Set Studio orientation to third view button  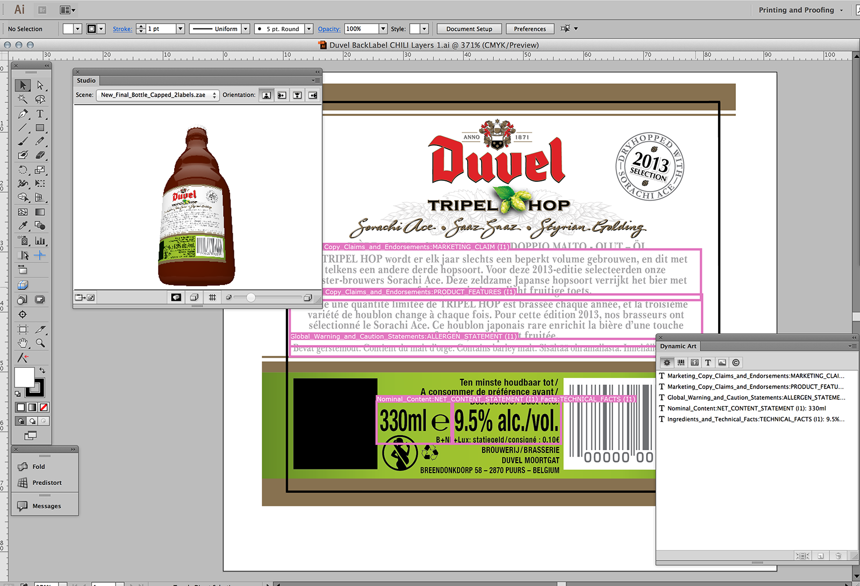coord(297,96)
